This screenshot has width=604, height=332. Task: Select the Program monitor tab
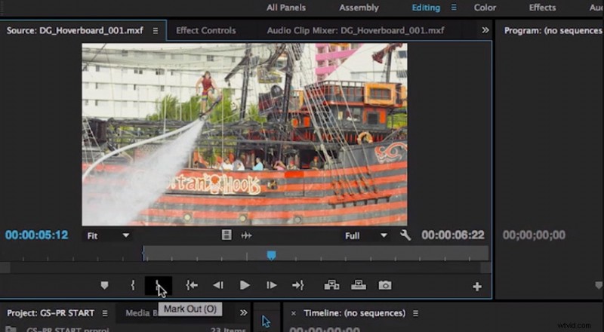[x=553, y=30]
